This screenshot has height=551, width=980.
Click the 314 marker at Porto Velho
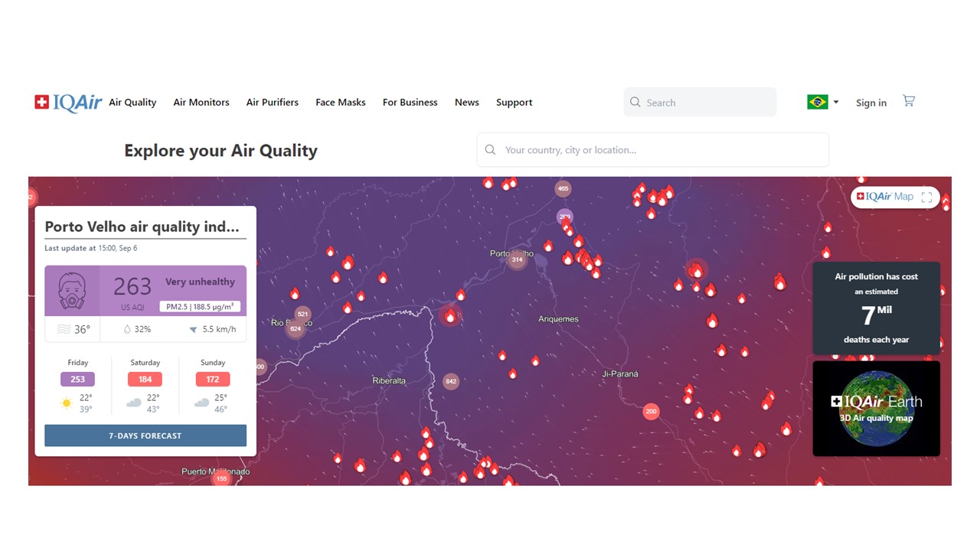(518, 259)
